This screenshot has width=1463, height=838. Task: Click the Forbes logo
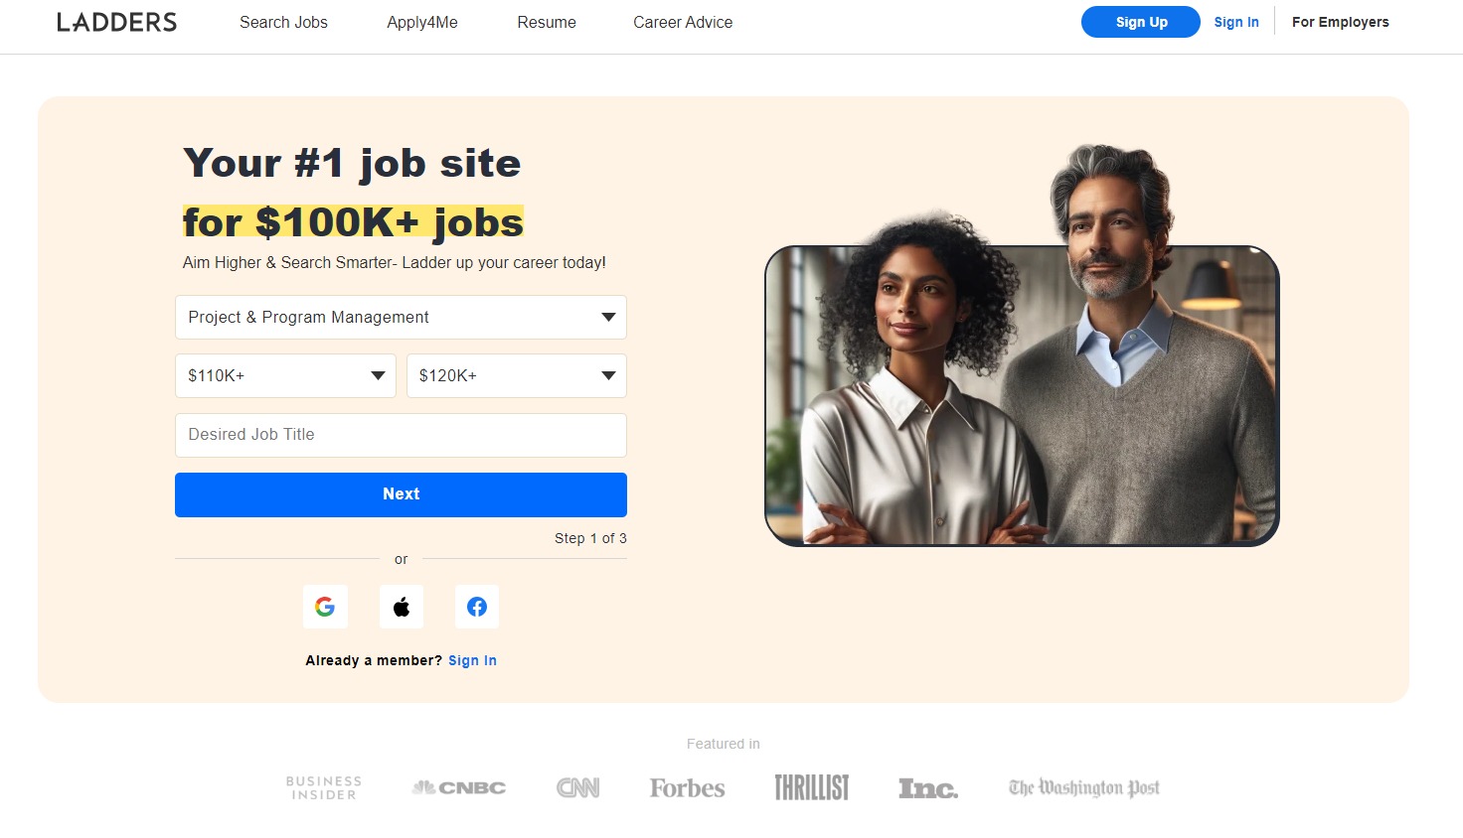687,786
